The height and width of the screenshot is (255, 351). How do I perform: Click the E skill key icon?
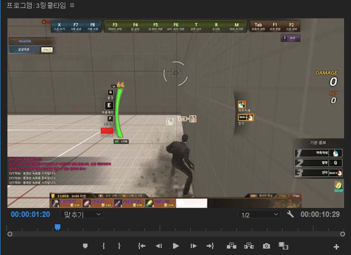click(x=109, y=105)
